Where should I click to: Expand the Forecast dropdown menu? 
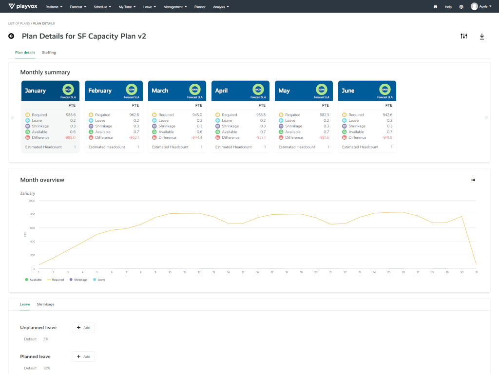(78, 7)
